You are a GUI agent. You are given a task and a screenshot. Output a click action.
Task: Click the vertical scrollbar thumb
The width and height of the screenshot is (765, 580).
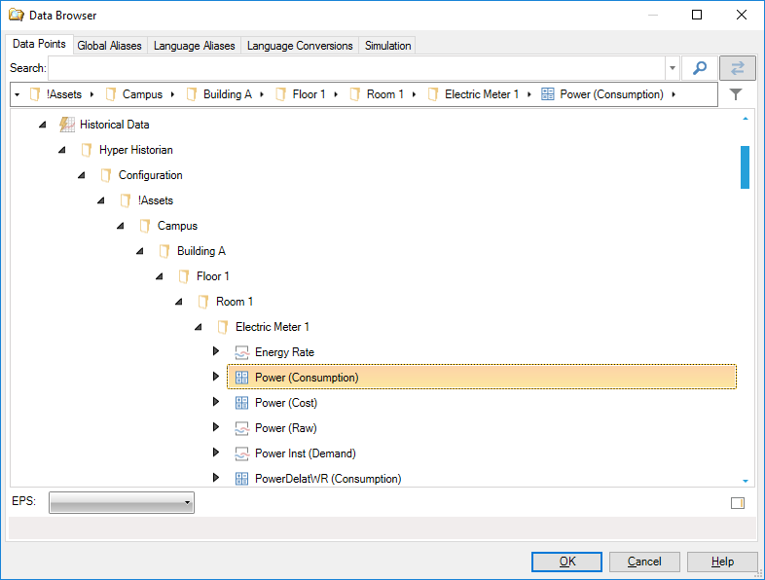[x=745, y=166]
